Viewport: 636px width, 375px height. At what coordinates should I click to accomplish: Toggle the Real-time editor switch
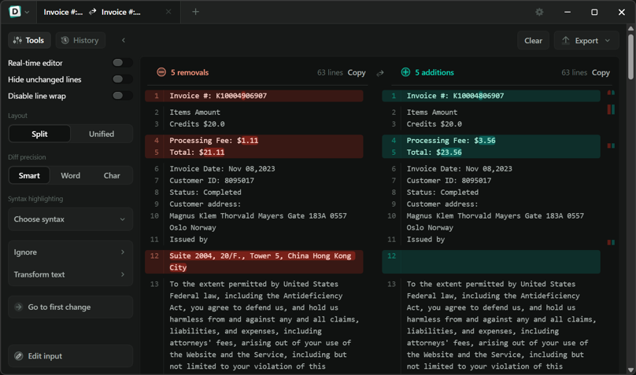point(122,63)
